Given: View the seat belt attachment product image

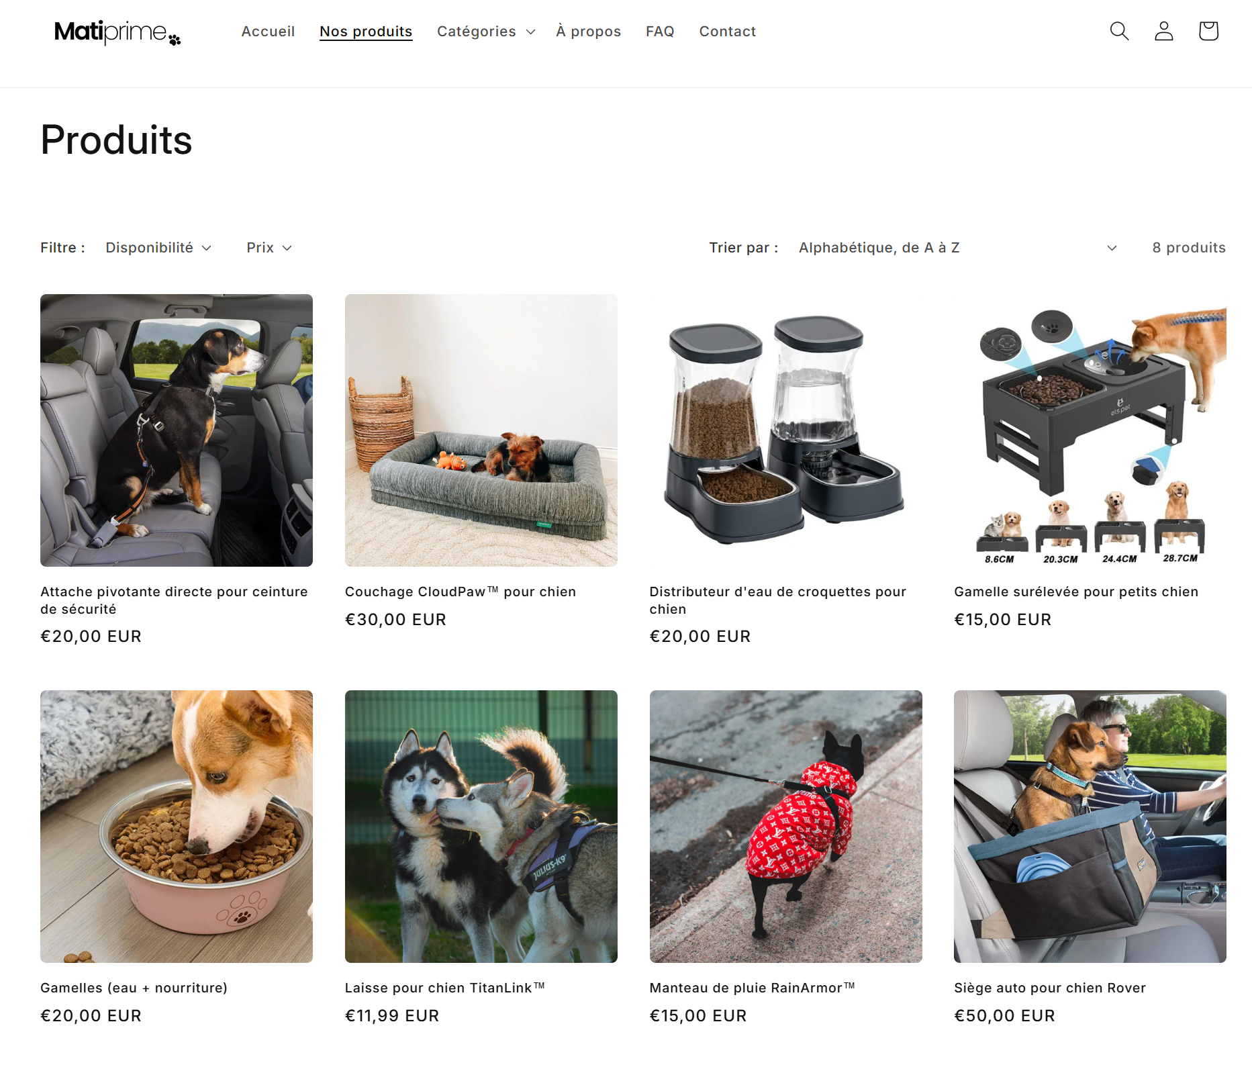Looking at the screenshot, I should [x=177, y=430].
